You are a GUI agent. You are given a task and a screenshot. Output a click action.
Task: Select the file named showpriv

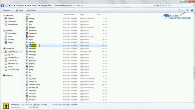click(x=32, y=100)
